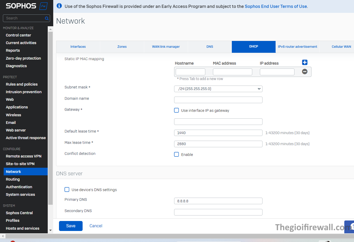Open the WAN link manager tab

coord(166,47)
